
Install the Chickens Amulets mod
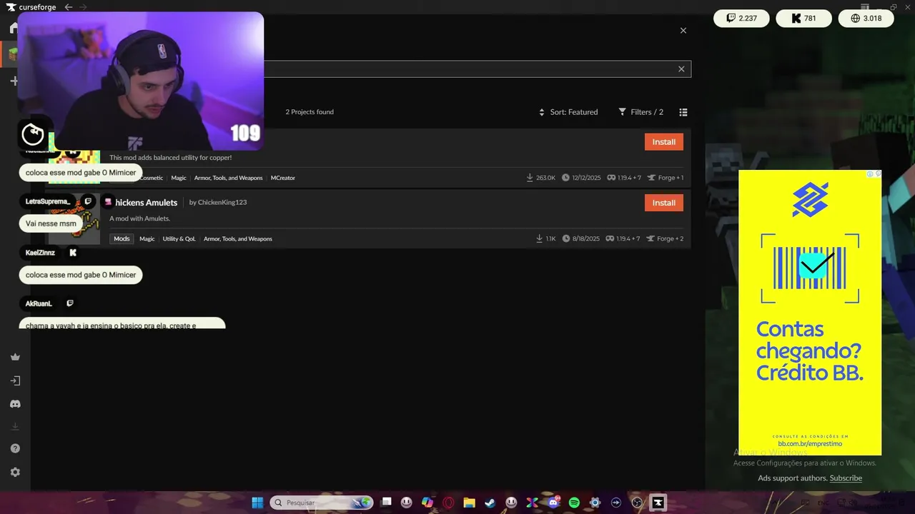664,203
